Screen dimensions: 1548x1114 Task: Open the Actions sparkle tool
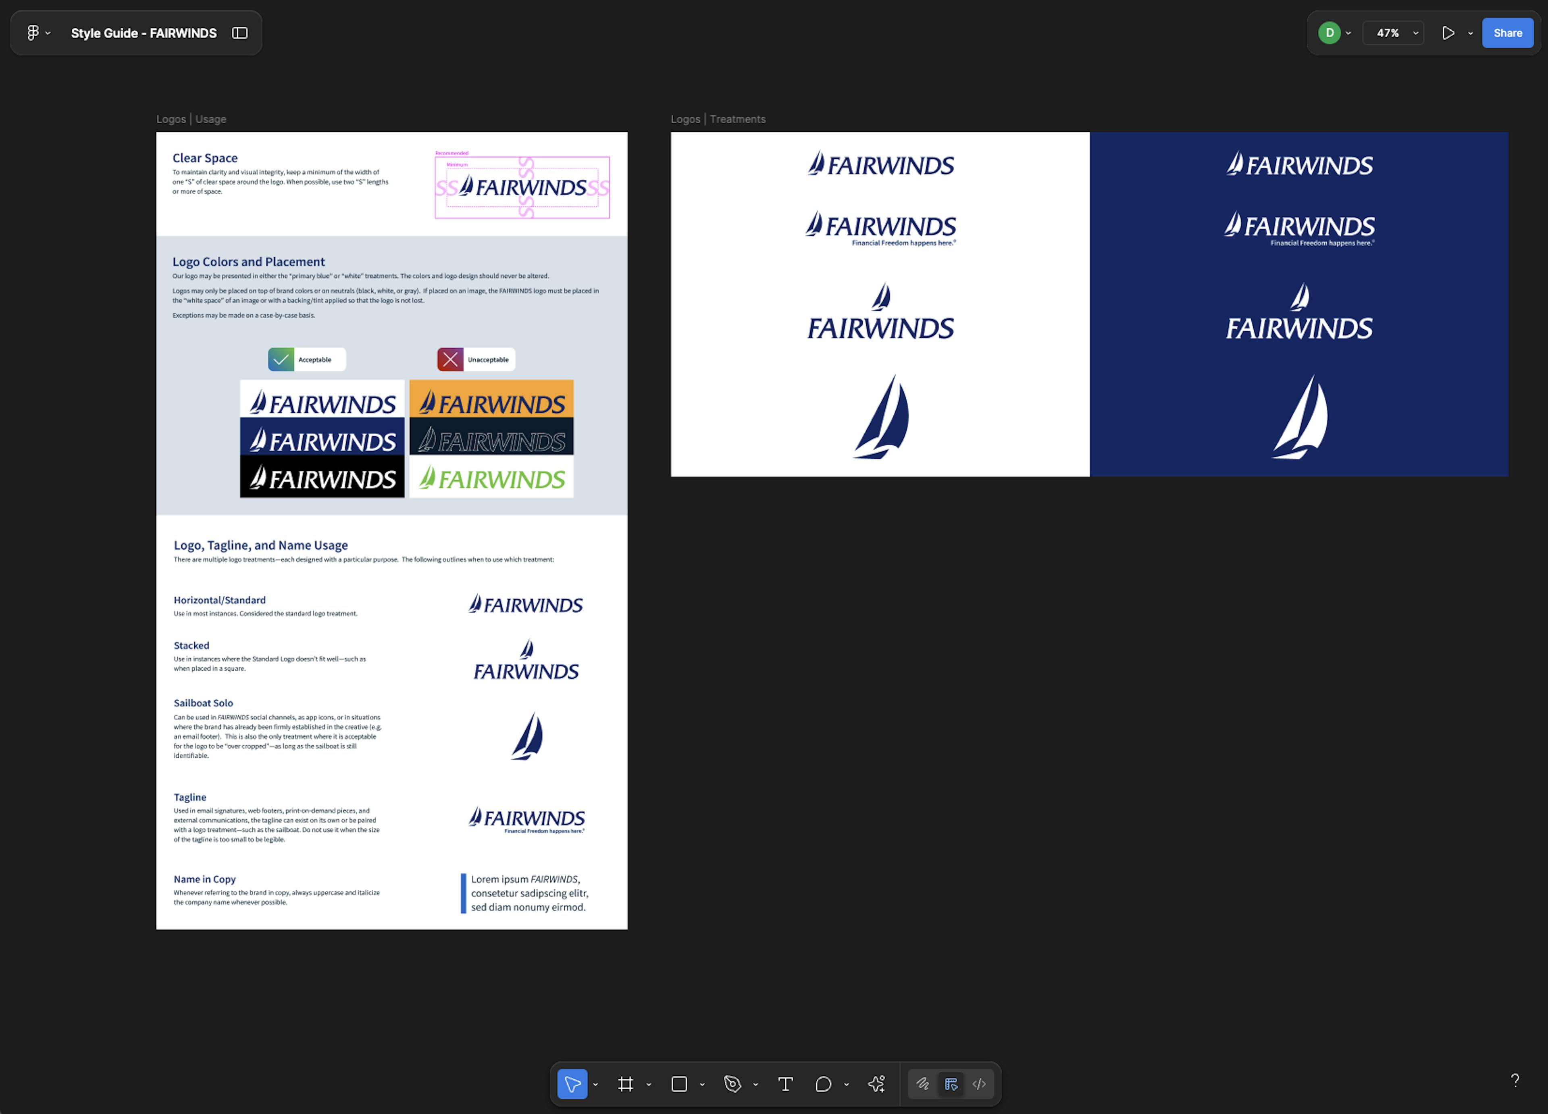877,1084
